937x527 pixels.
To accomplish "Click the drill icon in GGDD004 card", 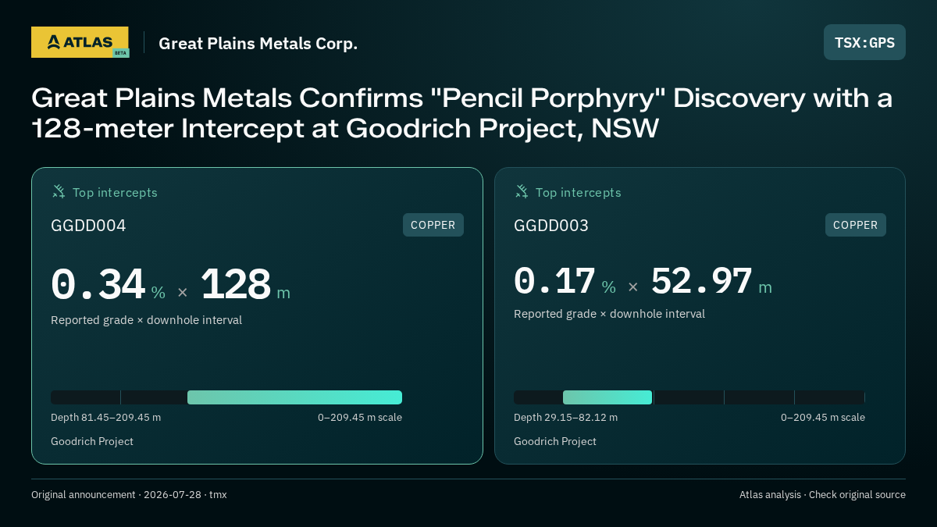I will 59,191.
